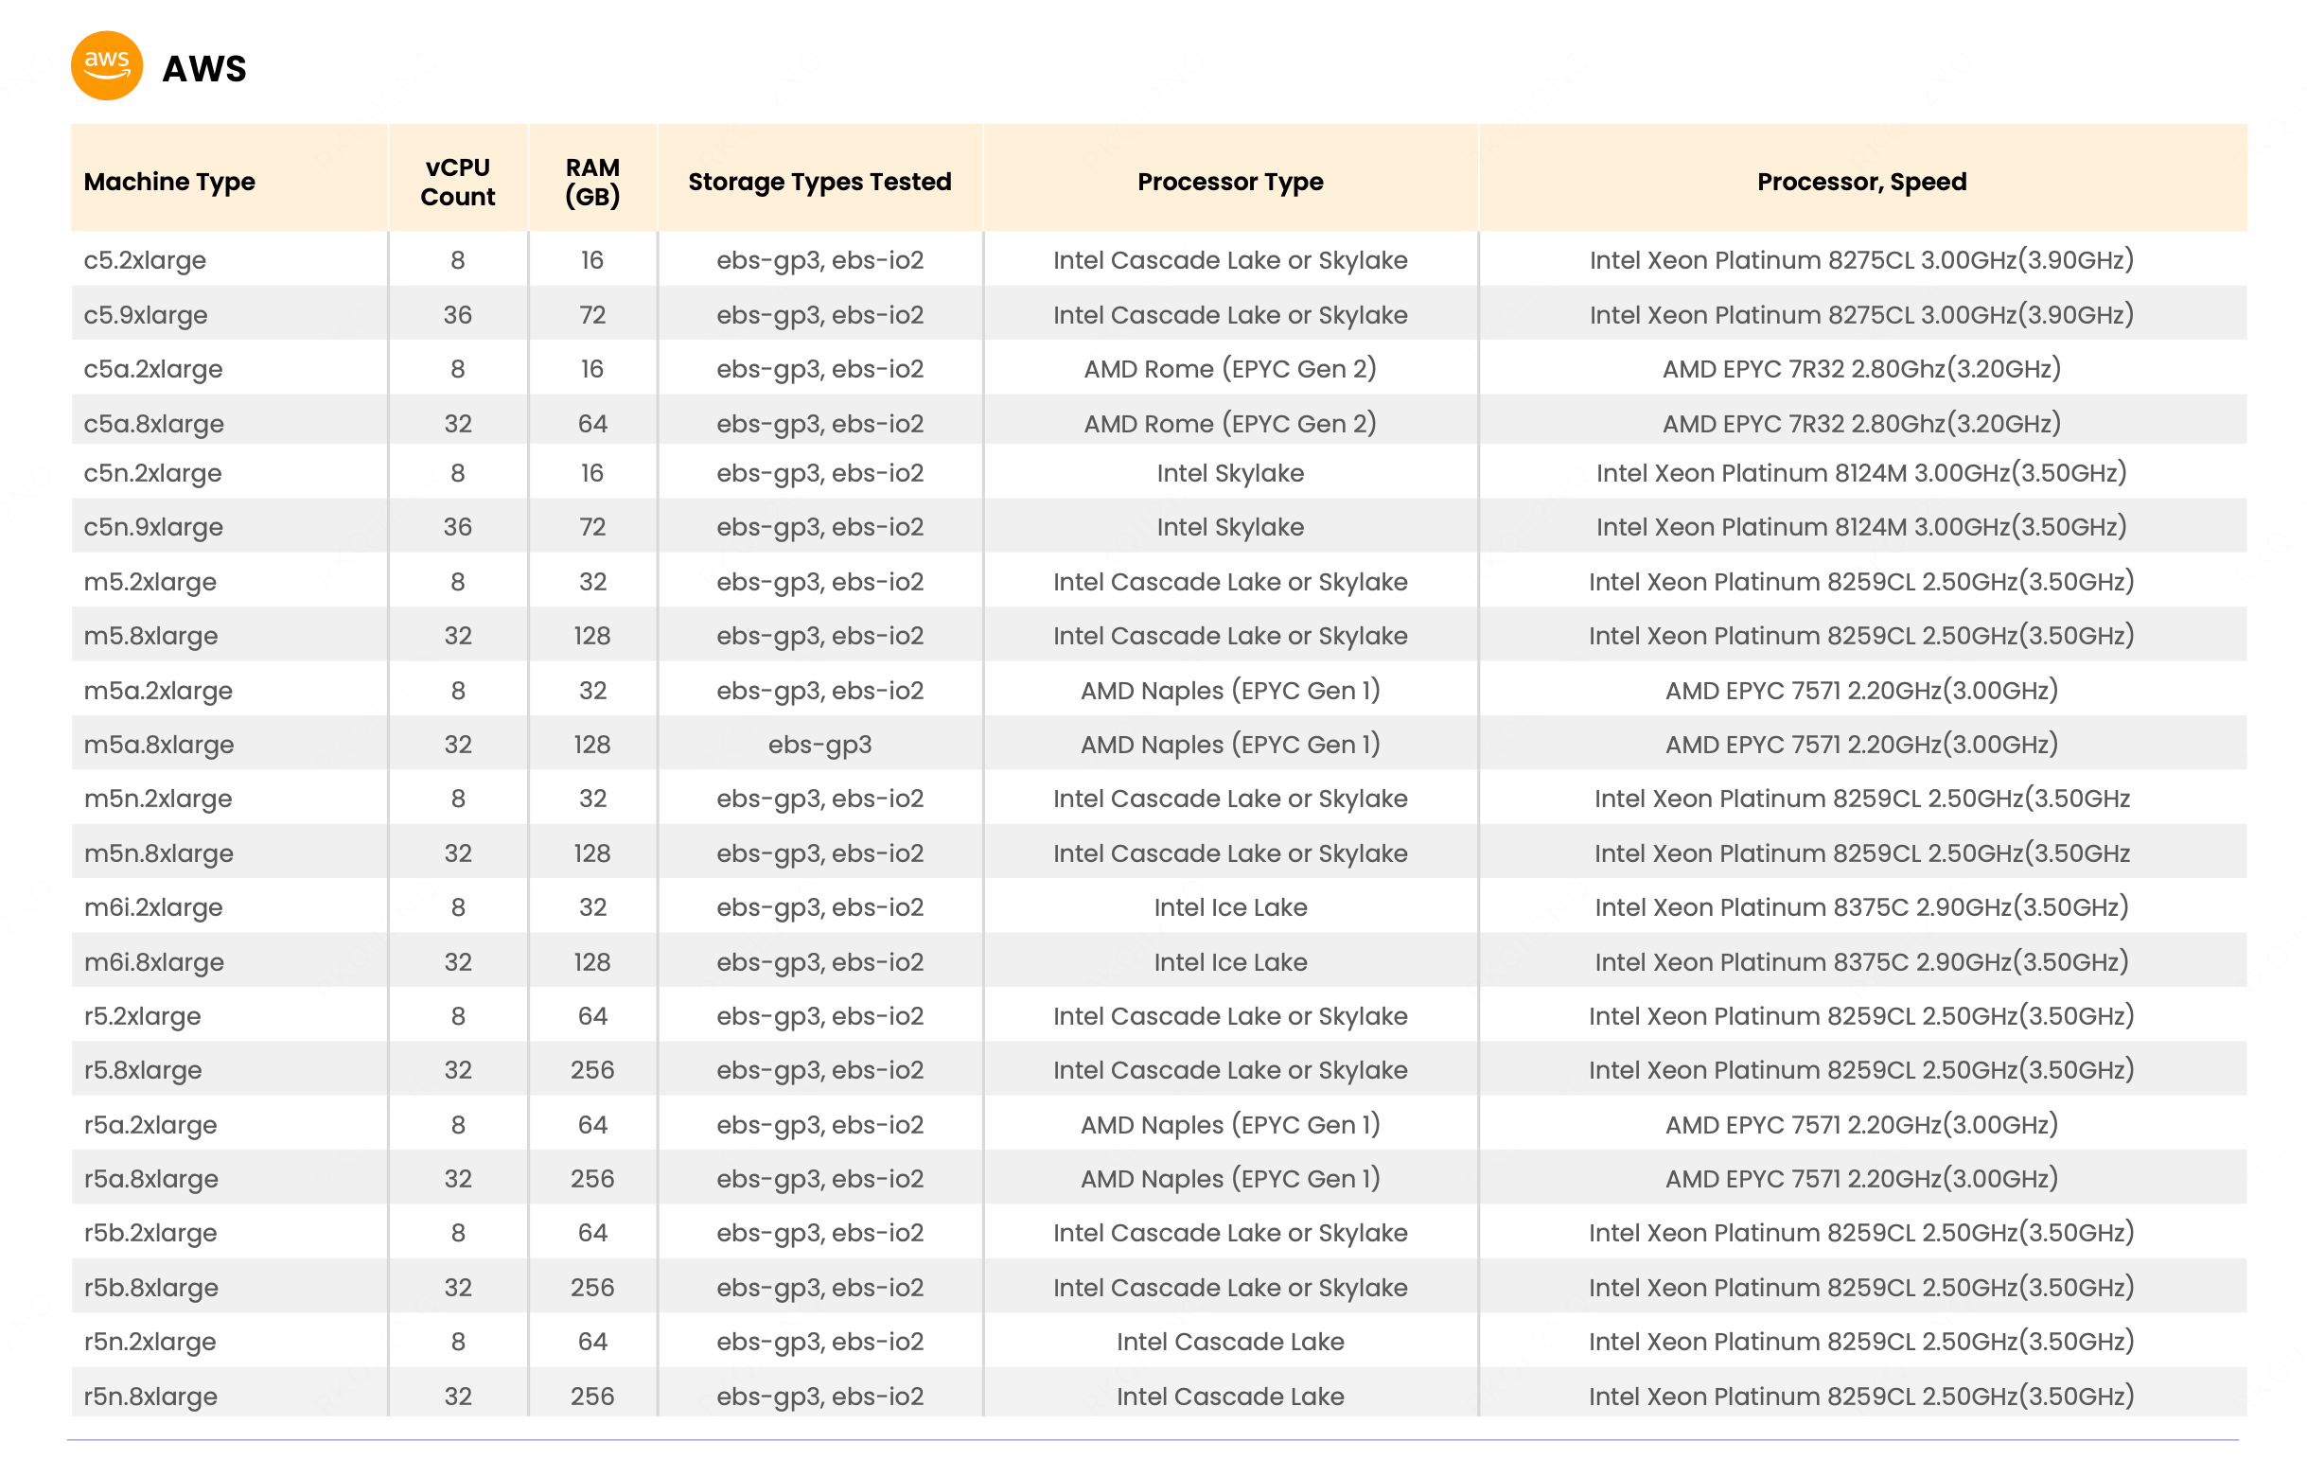Click the r5a.2xlarge AMD EPYC 7571 cell
The image size is (2307, 1459).
pos(1860,1125)
